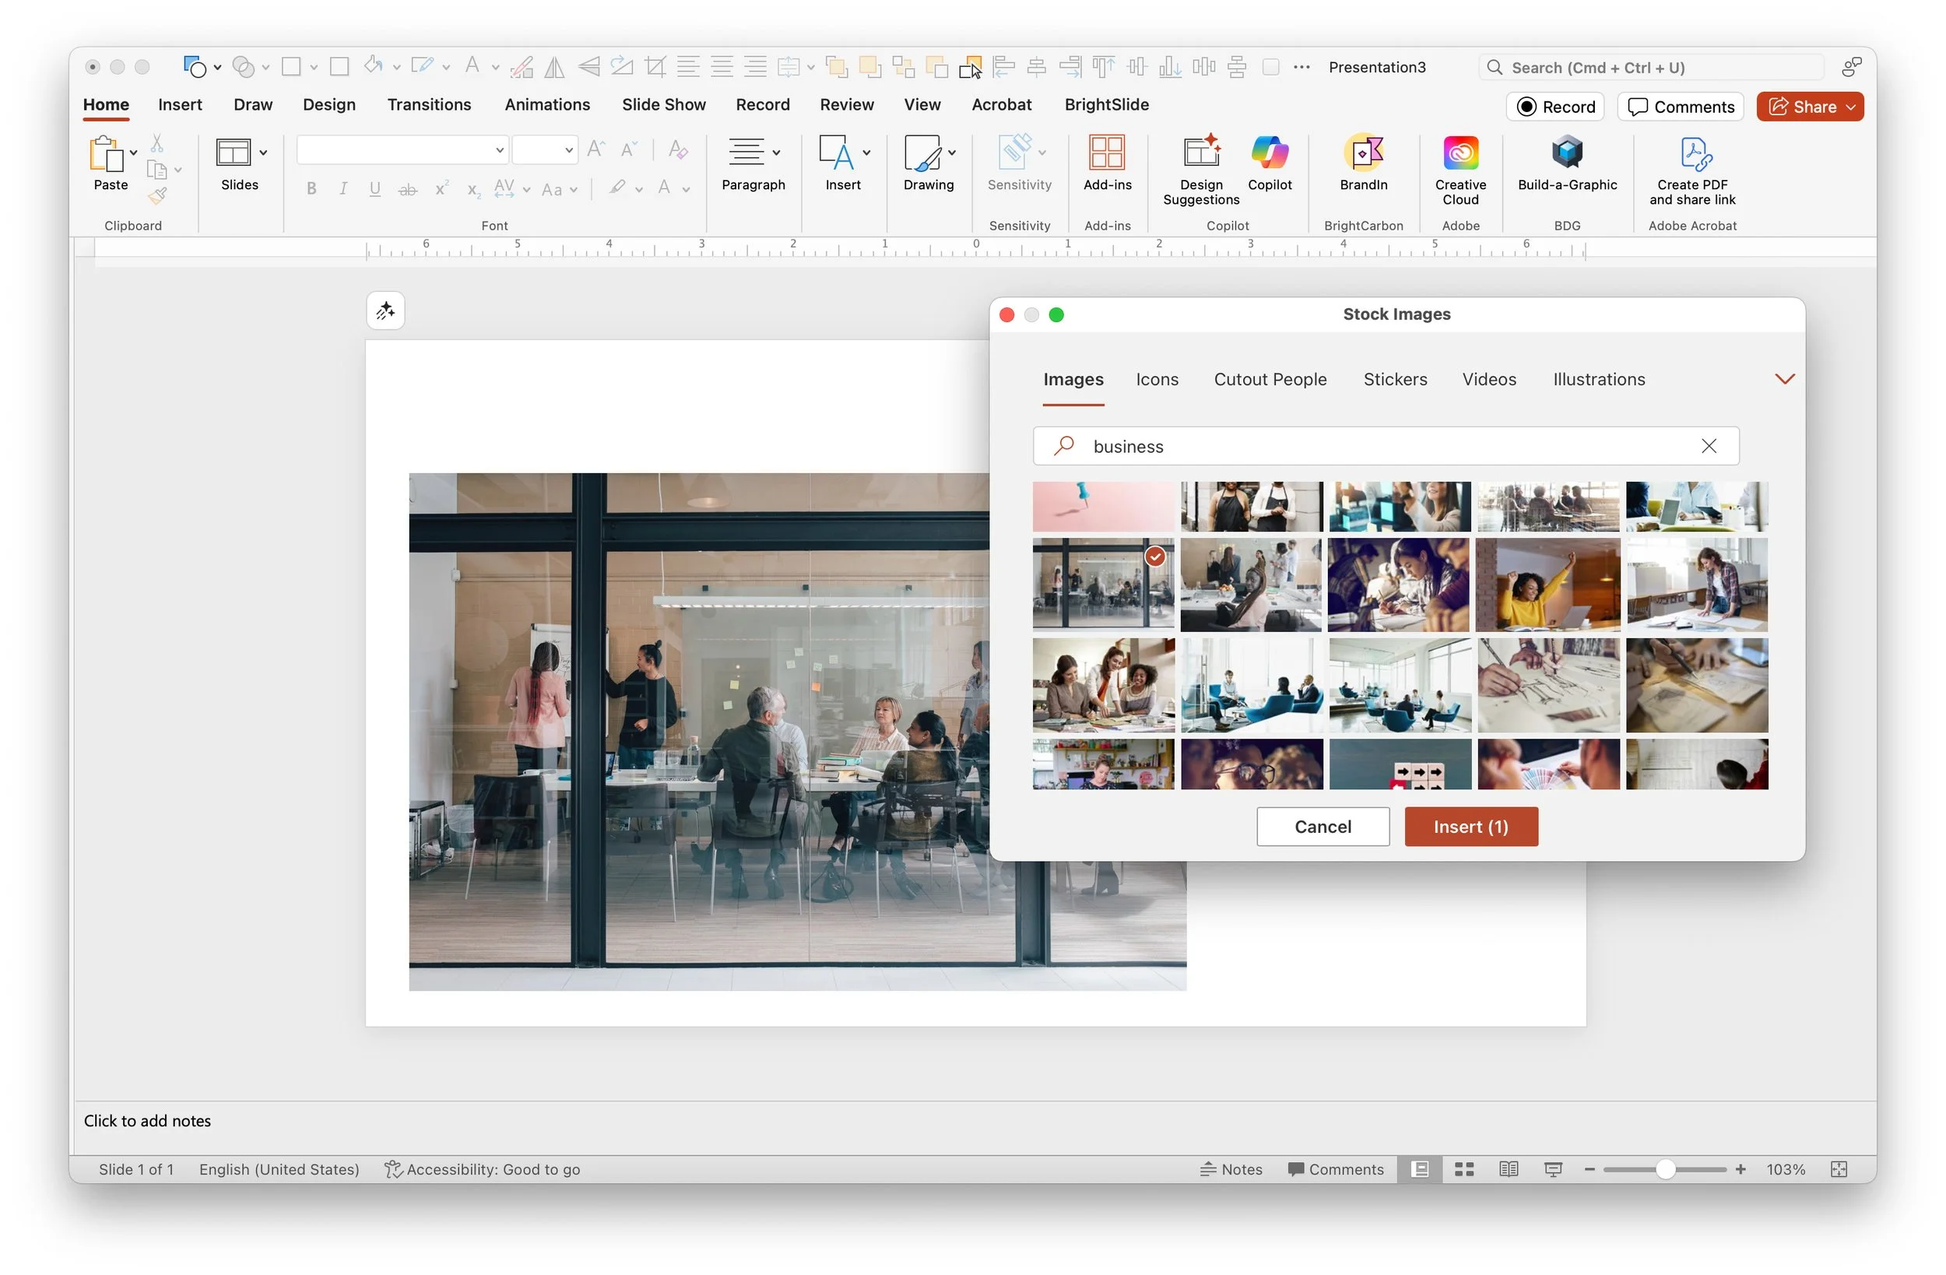Click the Paste clipboard icon
1946x1275 pixels.
pos(107,154)
